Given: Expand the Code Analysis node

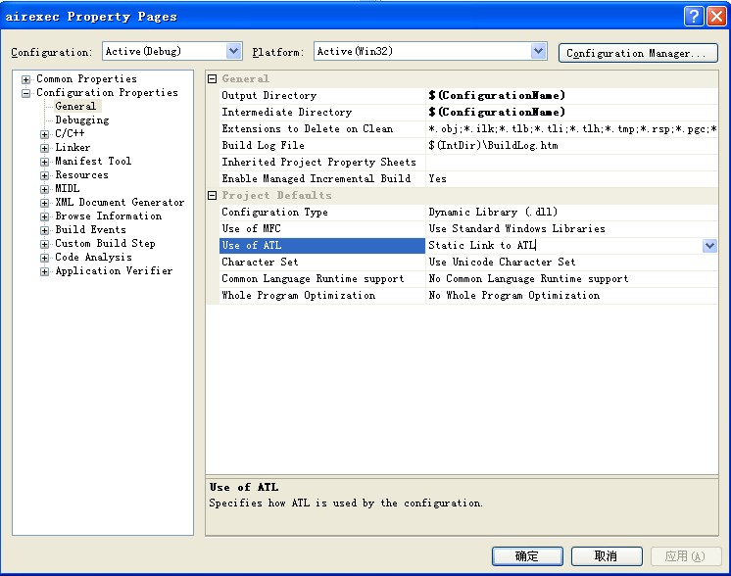Looking at the screenshot, I should (45, 258).
